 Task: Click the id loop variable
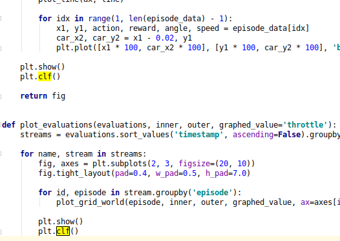click(x=61, y=193)
